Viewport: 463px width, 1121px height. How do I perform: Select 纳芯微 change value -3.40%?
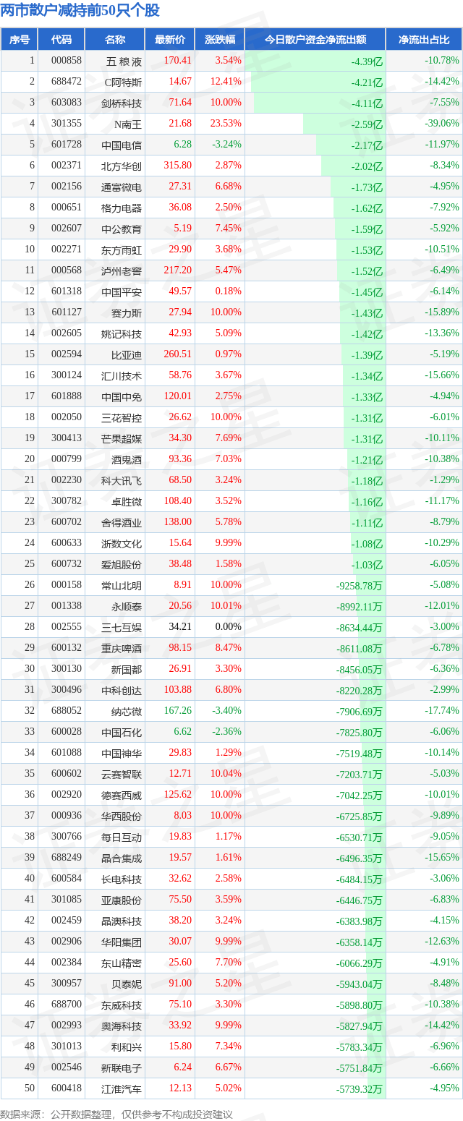pyautogui.click(x=227, y=711)
